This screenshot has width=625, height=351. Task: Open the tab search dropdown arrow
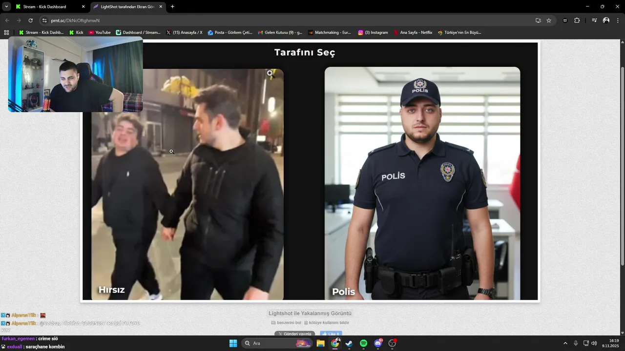pos(6,7)
